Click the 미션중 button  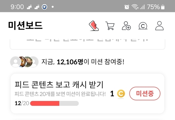pos(145,94)
